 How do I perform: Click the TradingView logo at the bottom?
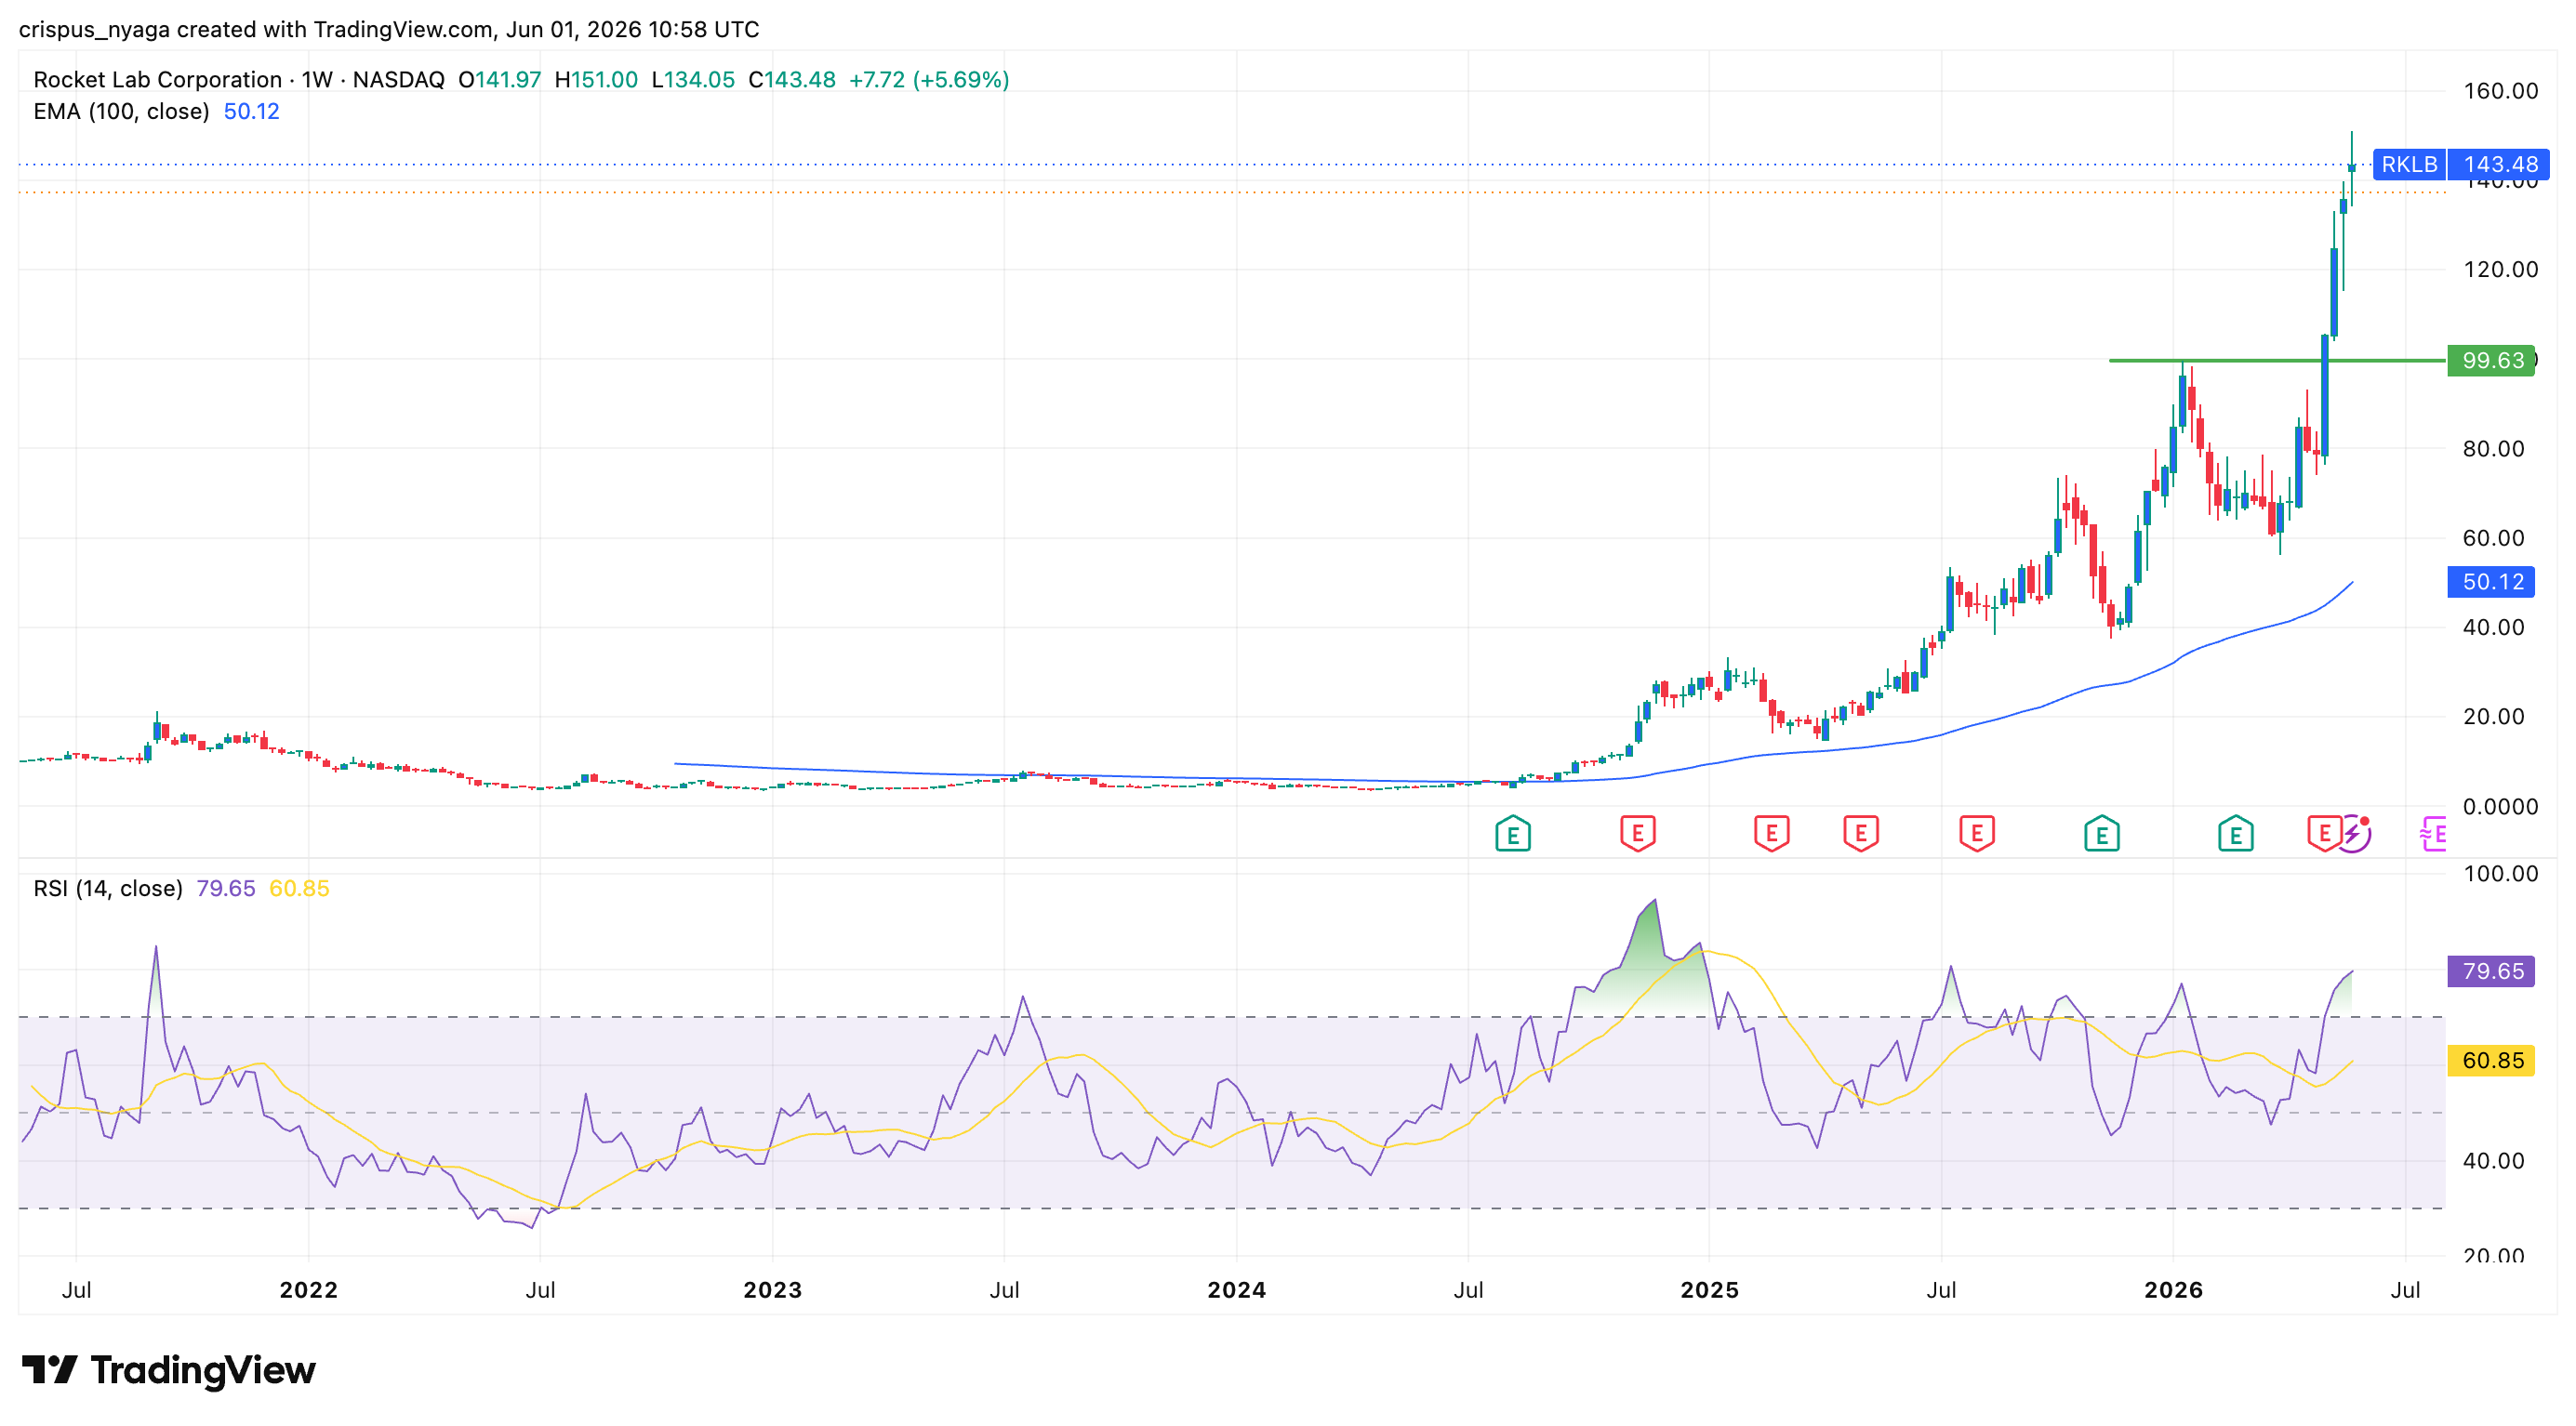point(168,1370)
